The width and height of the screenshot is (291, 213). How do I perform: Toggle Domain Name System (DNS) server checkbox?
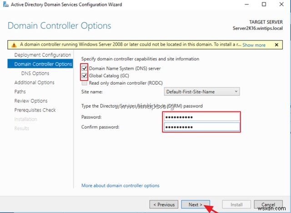tap(85, 68)
